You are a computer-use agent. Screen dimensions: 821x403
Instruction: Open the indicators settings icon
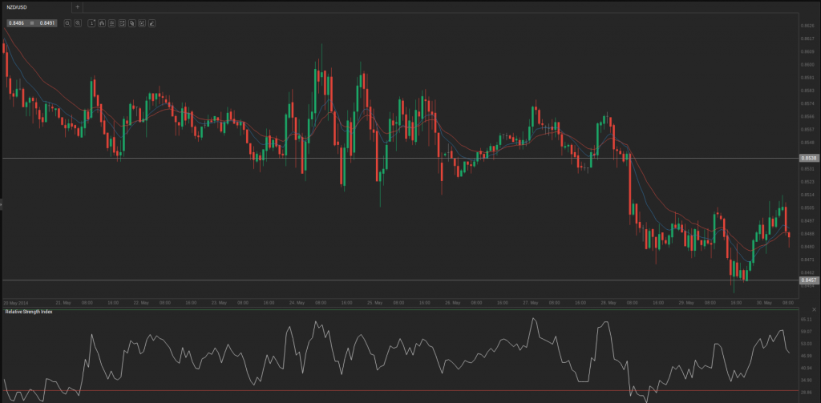tap(111, 23)
